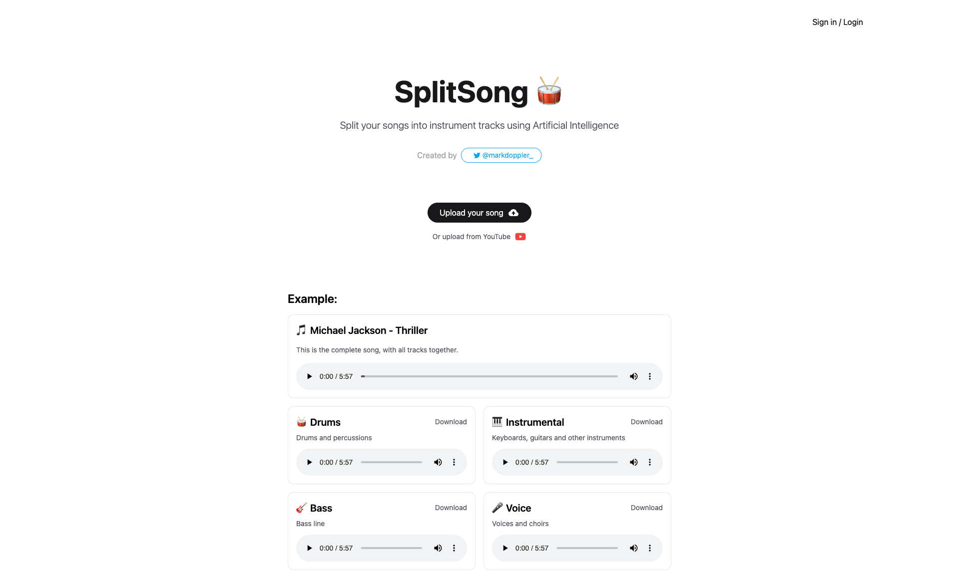Expand options for drums track player

pyautogui.click(x=454, y=462)
